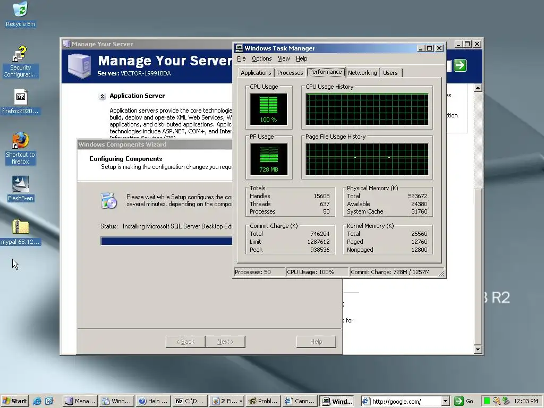The width and height of the screenshot is (544, 408).
Task: Collapse the Application Server section chevron
Action: coord(102,97)
